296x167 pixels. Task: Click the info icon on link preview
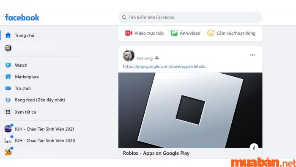pyautogui.click(x=254, y=148)
